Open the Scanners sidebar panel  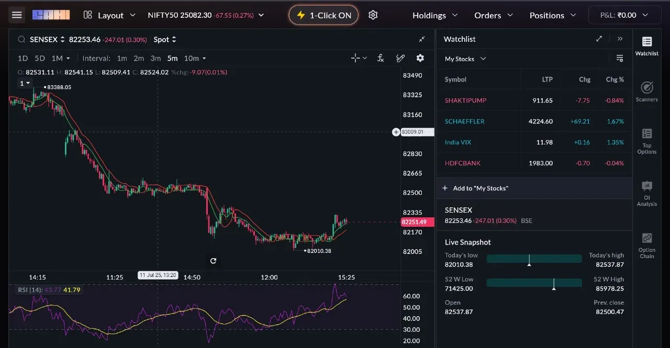click(x=646, y=91)
